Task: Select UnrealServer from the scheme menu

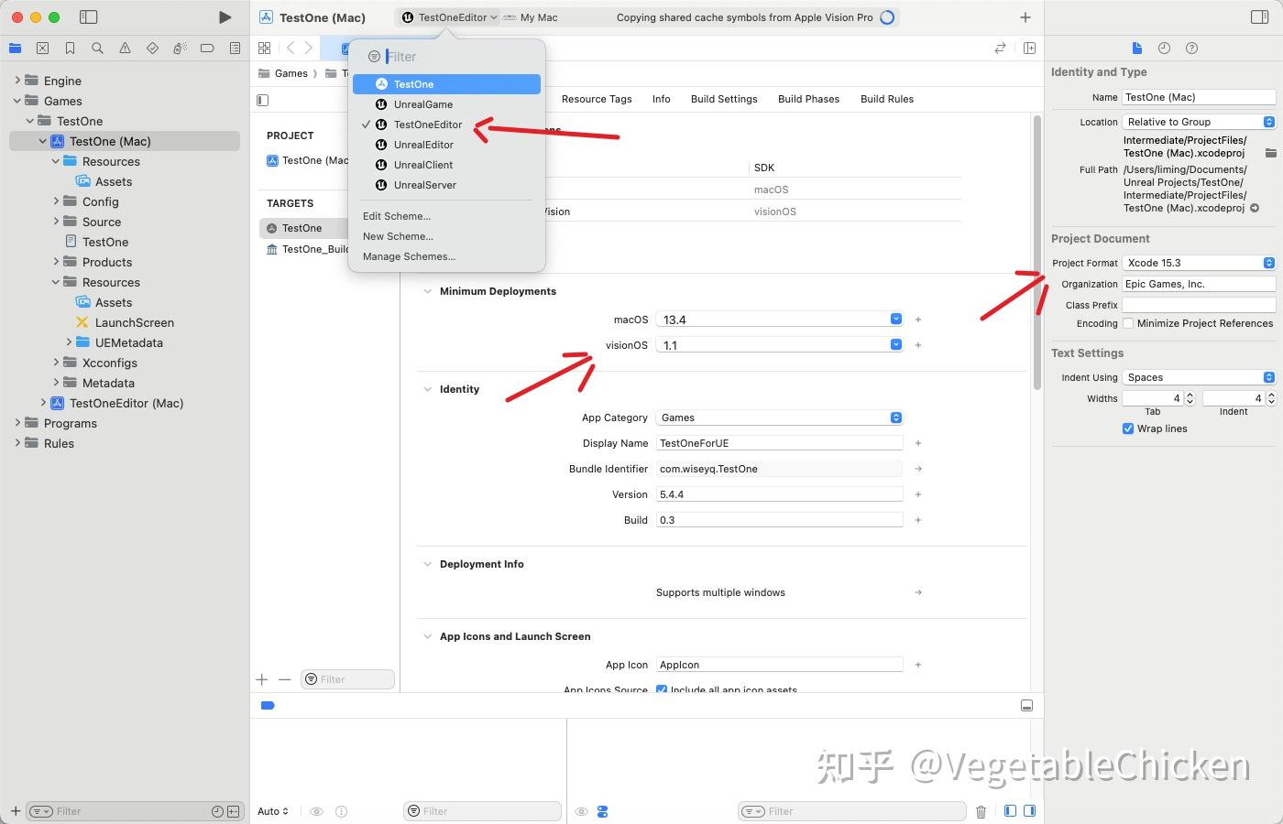Action: tap(425, 185)
